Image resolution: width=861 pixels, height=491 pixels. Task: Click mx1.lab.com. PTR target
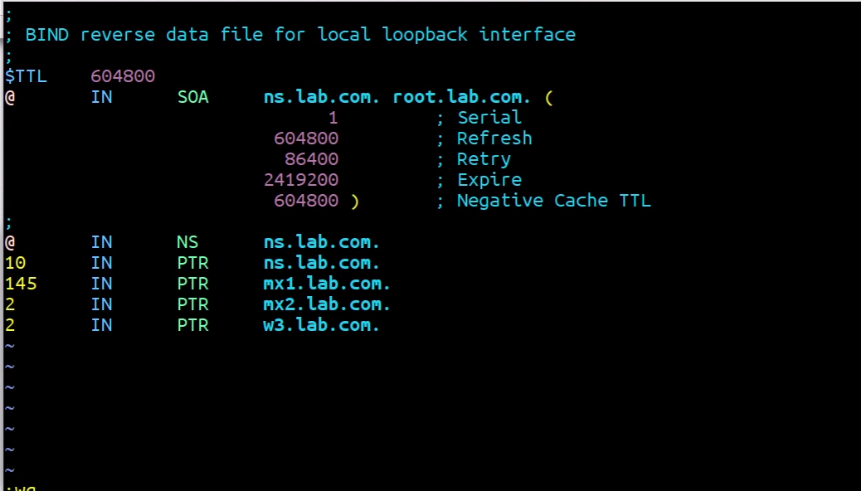[x=327, y=284]
